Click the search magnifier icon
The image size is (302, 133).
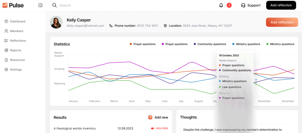54,5
